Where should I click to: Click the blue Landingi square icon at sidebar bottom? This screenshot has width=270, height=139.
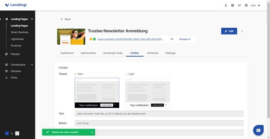pyautogui.click(x=7, y=133)
